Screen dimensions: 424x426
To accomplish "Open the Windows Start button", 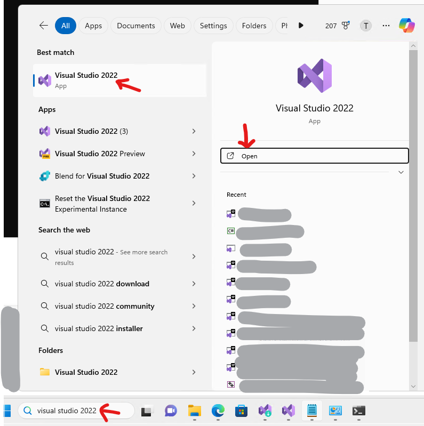I will tap(7, 411).
